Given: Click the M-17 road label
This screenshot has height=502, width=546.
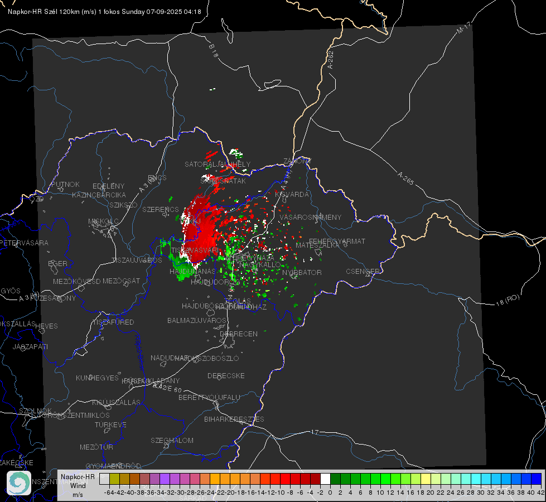Looking at the screenshot, I should [x=463, y=28].
